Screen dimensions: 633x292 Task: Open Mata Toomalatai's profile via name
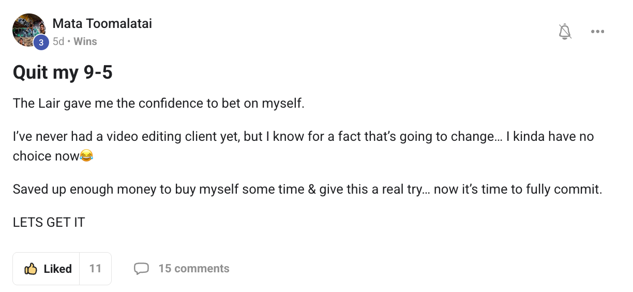102,24
